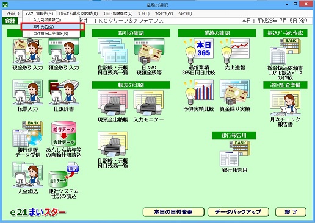Open the ツール(T) menu
Viewport: 315px width, 223px height.
pos(143,13)
